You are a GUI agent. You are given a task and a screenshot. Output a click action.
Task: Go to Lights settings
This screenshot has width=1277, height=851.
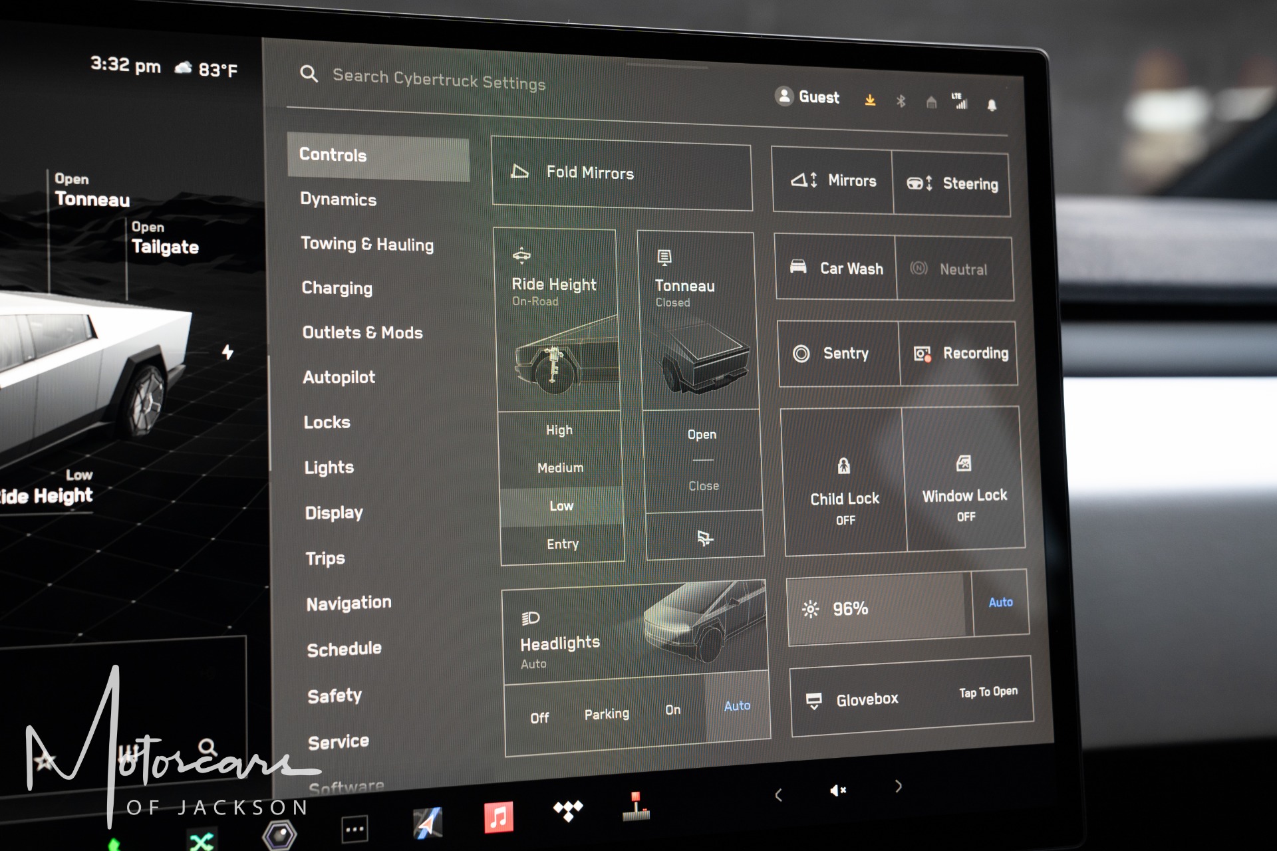click(x=329, y=467)
